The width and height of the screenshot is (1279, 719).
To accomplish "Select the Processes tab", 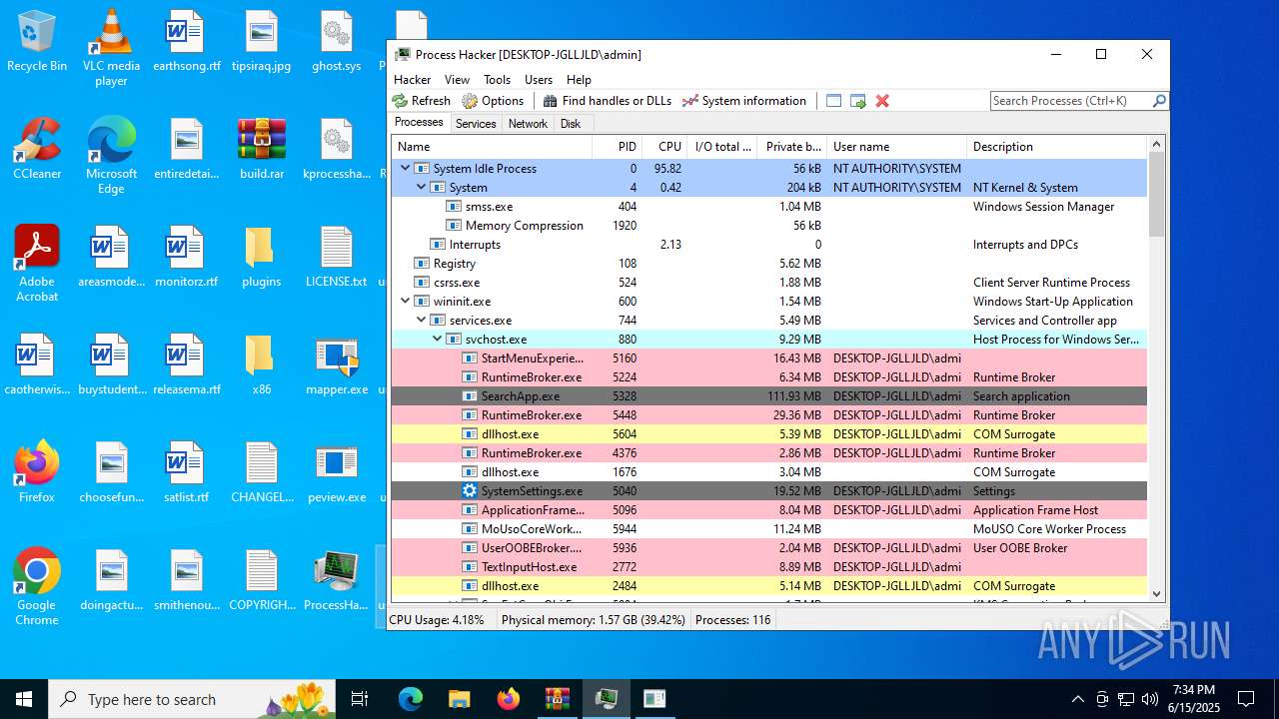I will pyautogui.click(x=419, y=122).
